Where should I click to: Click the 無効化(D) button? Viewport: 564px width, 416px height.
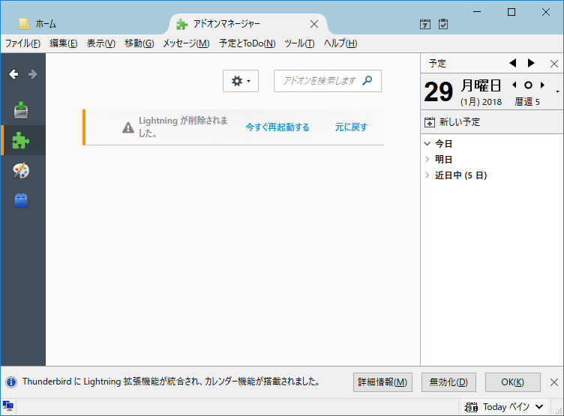point(448,382)
